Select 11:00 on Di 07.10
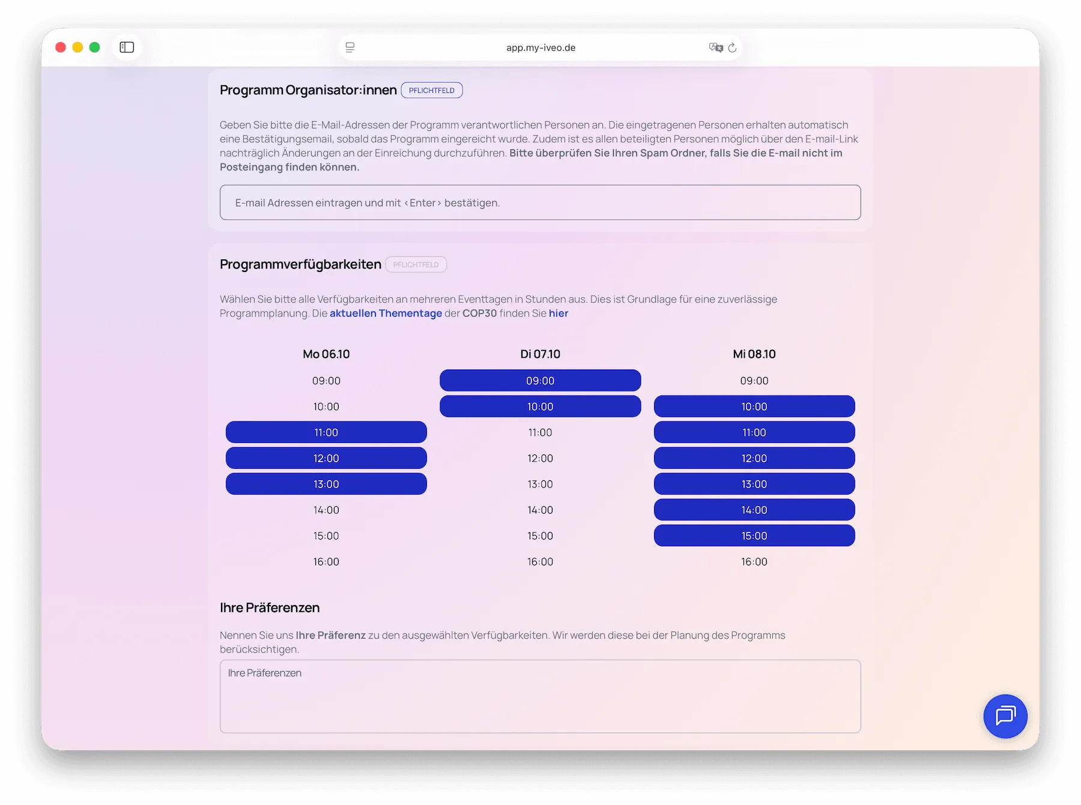1081x805 pixels. [540, 432]
